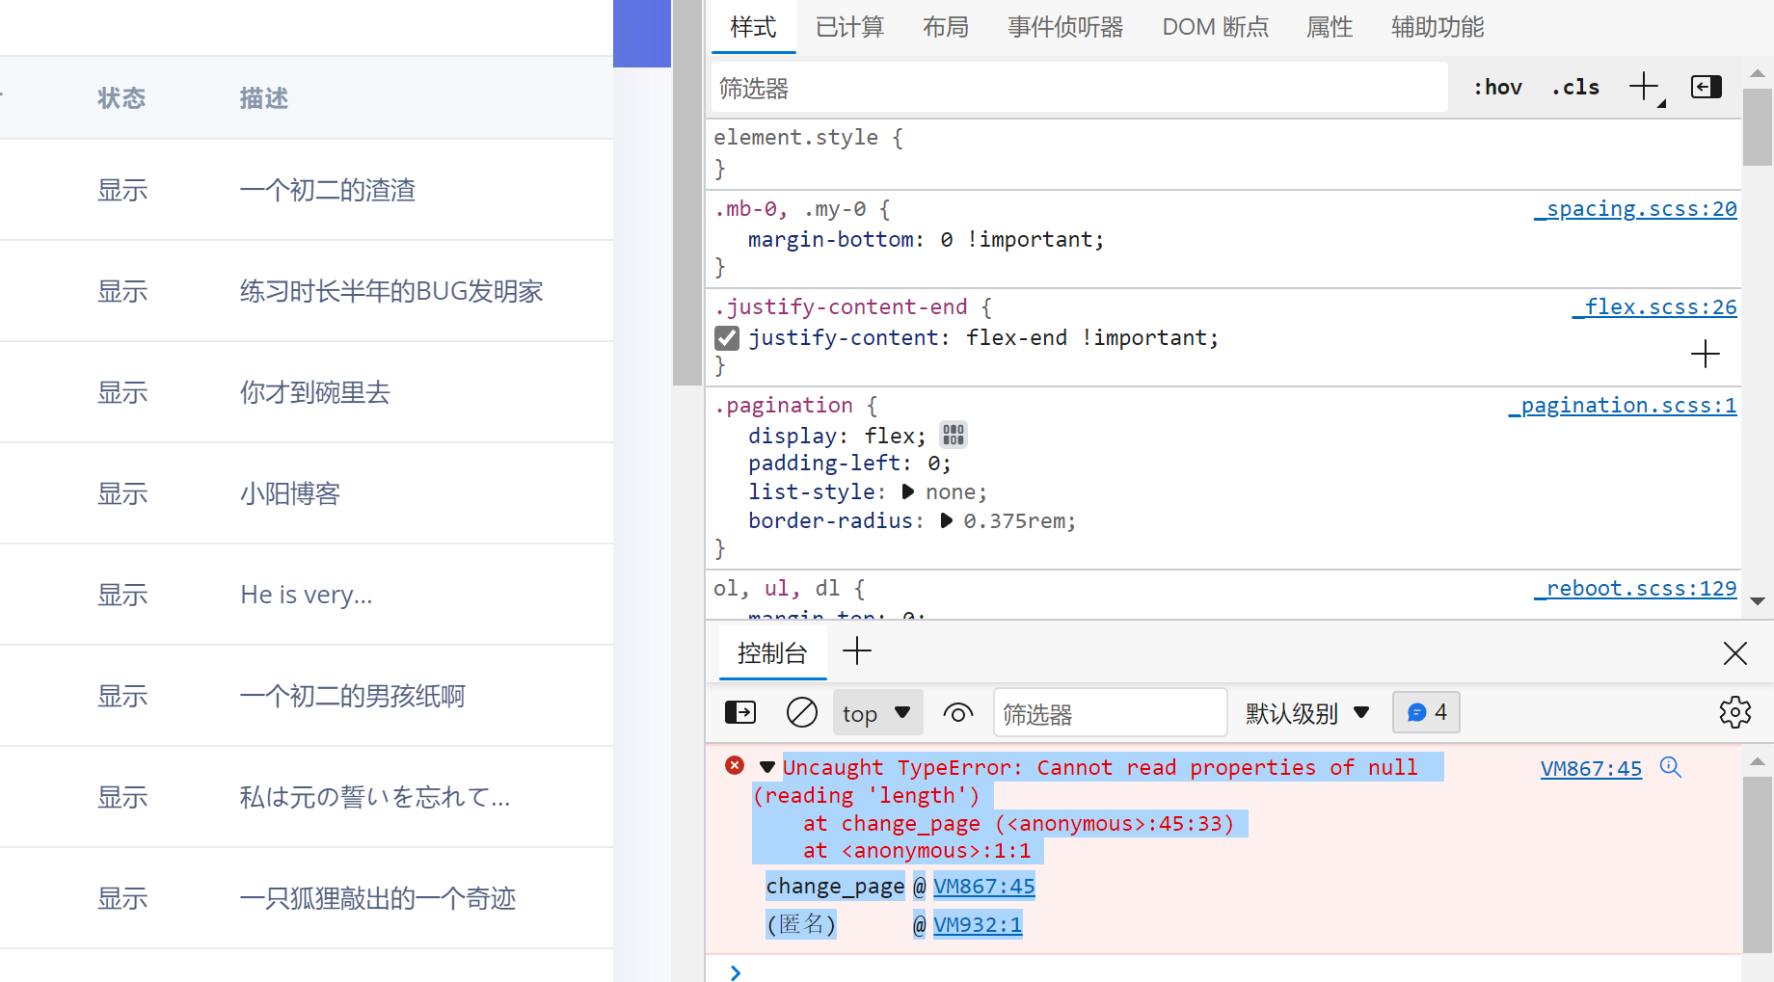Open the _pagination.scss:1 stylesheet link
Viewport: 1774px width, 982px height.
click(x=1622, y=405)
